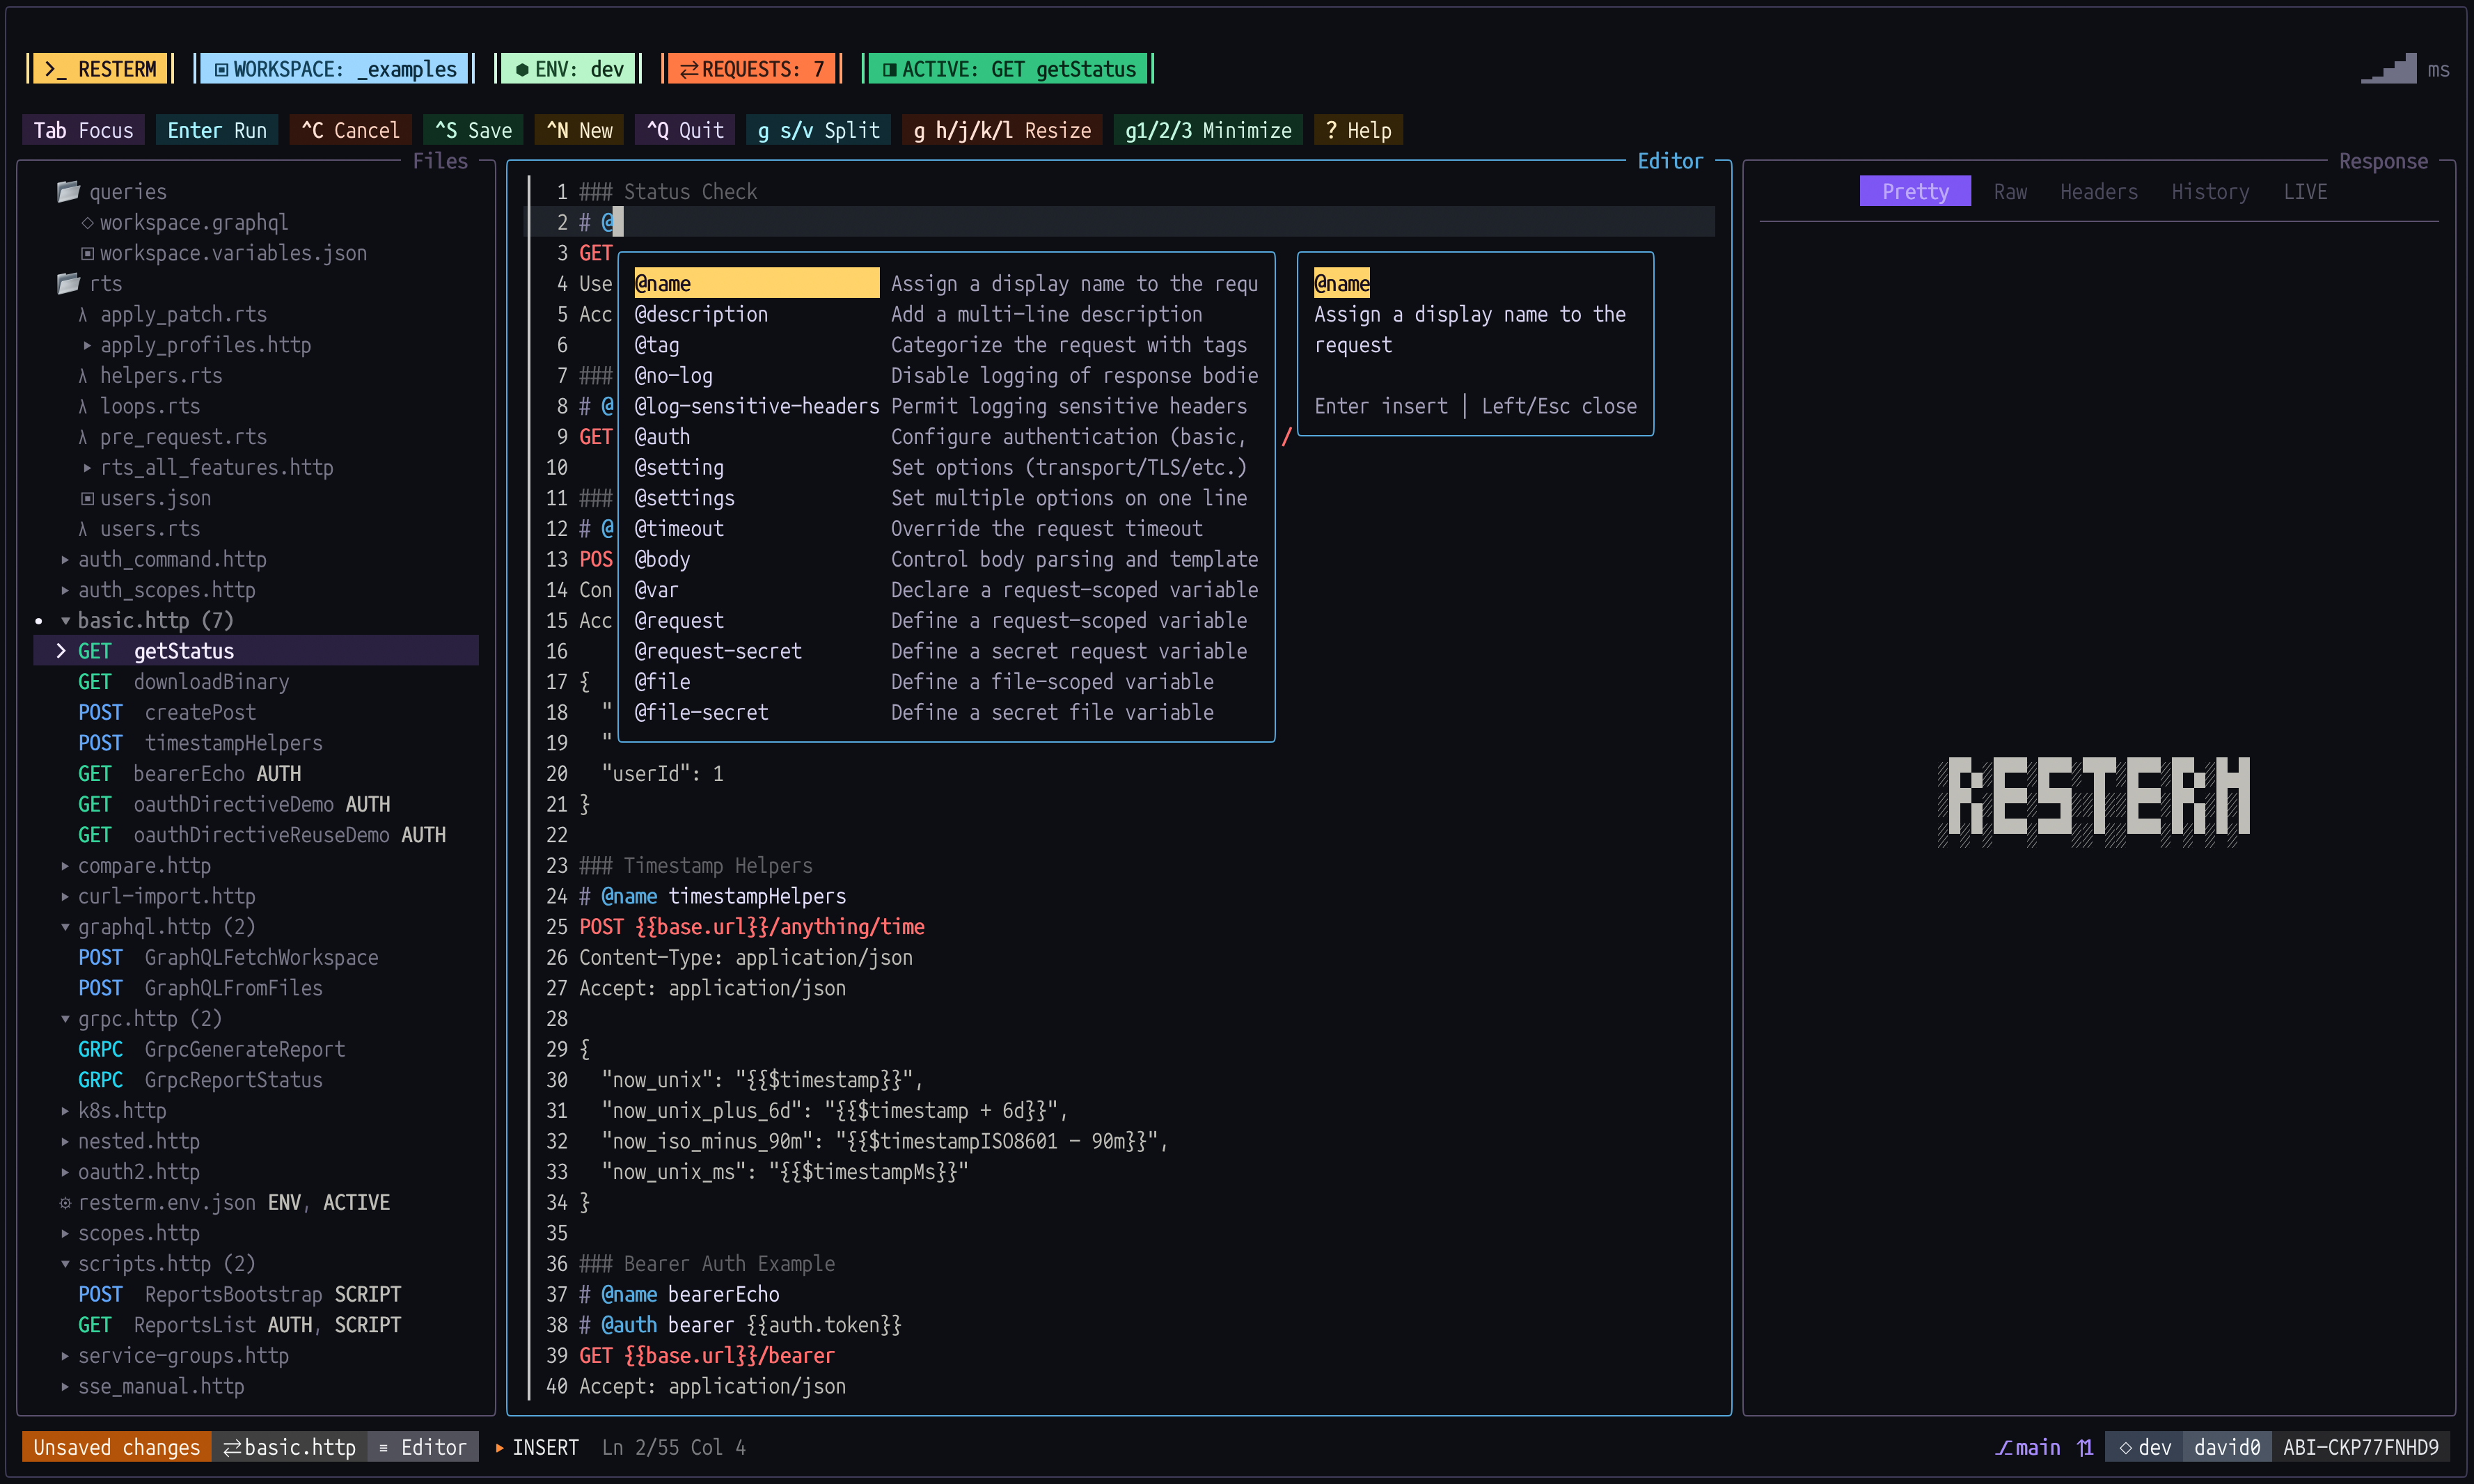2474x1484 pixels.
Task: Collapse basic.http (7)
Action: tap(65, 620)
